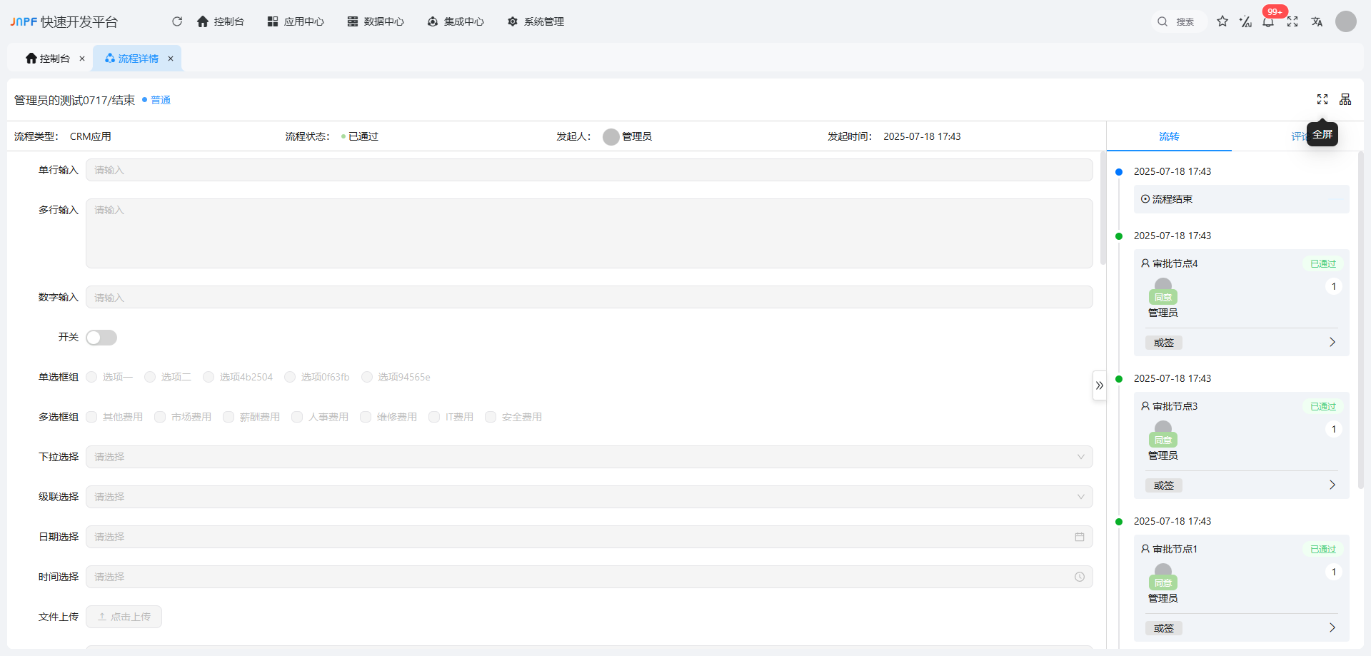This screenshot has width=1371, height=656.
Task: Open the 级联选择 cascader dropdown
Action: pyautogui.click(x=589, y=497)
